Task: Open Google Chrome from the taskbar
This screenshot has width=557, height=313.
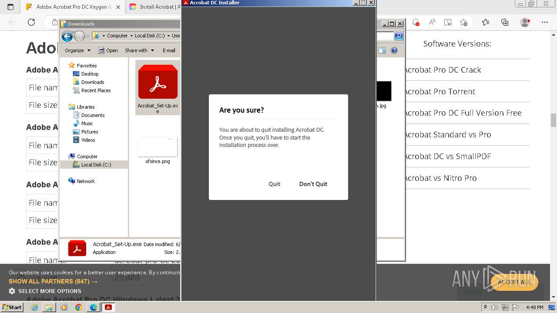Action: click(78, 307)
